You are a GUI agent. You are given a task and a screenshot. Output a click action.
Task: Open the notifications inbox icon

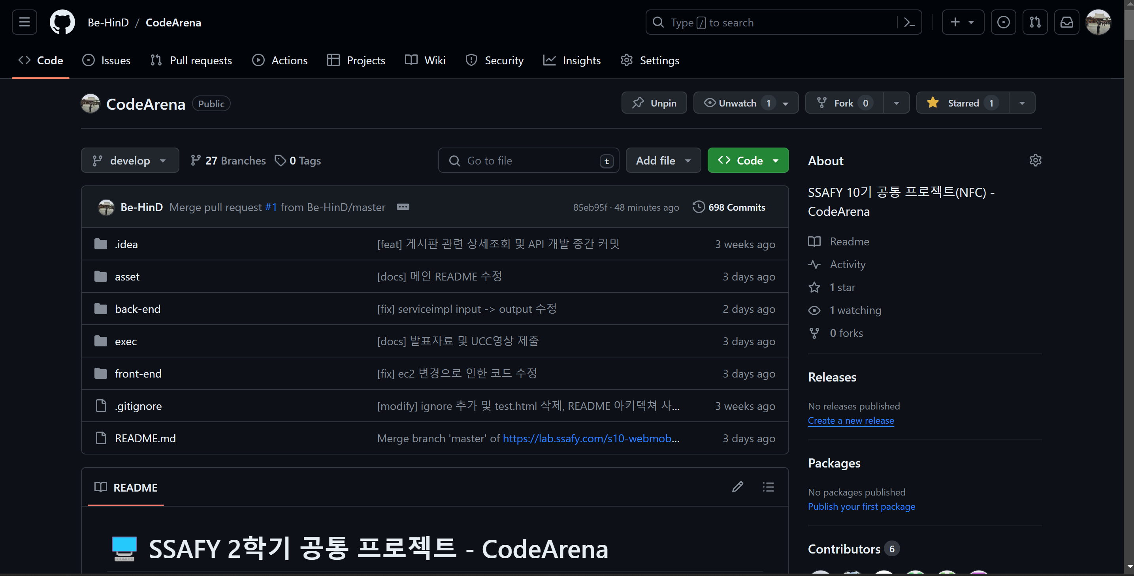point(1066,22)
